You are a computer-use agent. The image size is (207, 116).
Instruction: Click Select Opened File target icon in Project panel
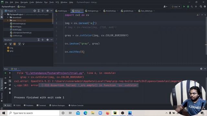pyautogui.click(x=35, y=11)
